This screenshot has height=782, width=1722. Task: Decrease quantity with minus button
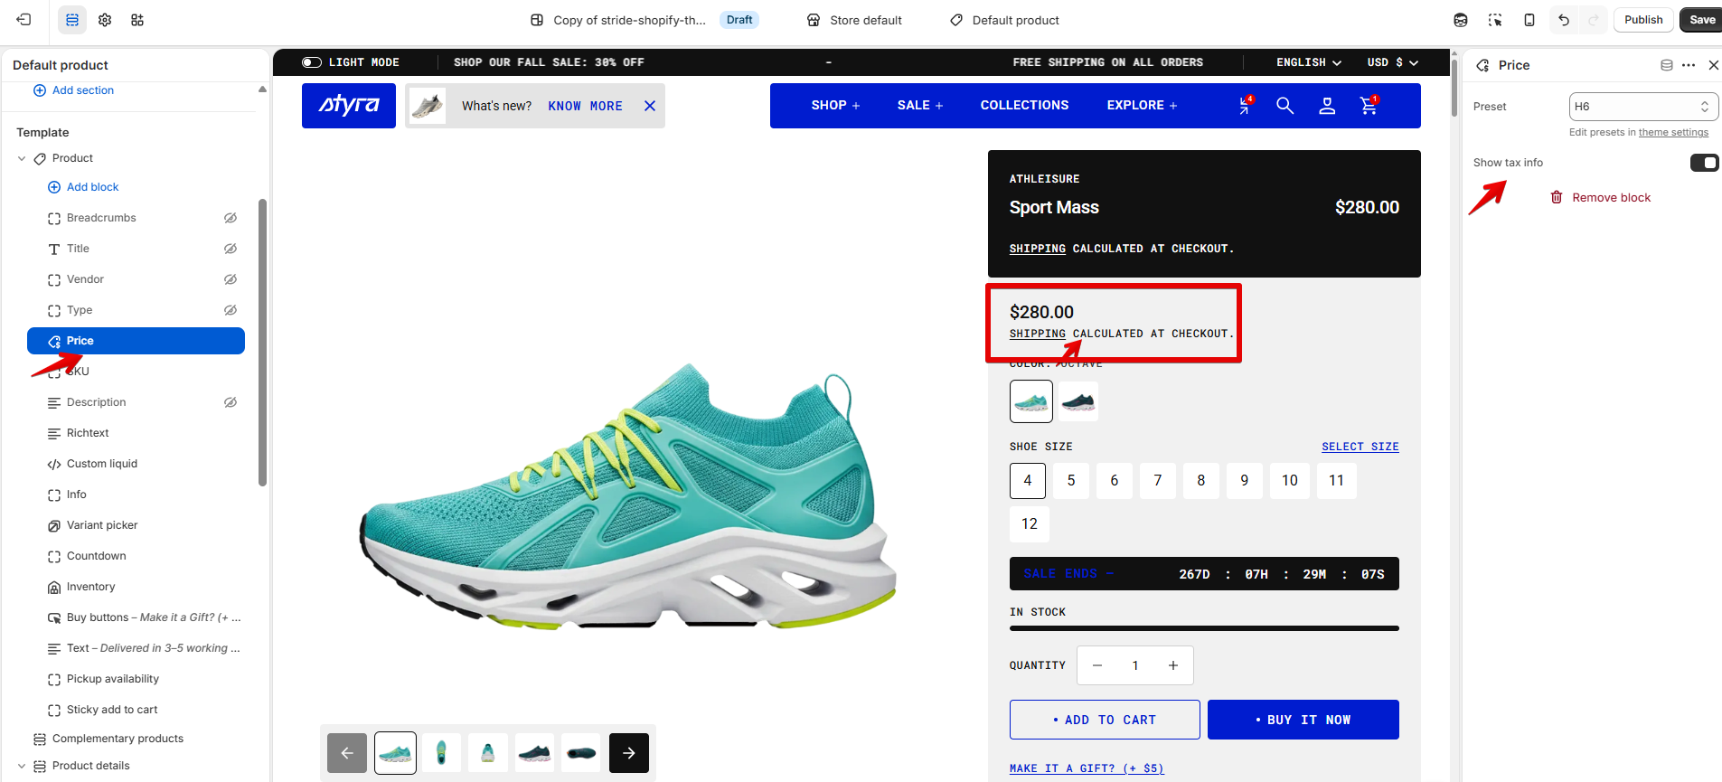point(1097,665)
